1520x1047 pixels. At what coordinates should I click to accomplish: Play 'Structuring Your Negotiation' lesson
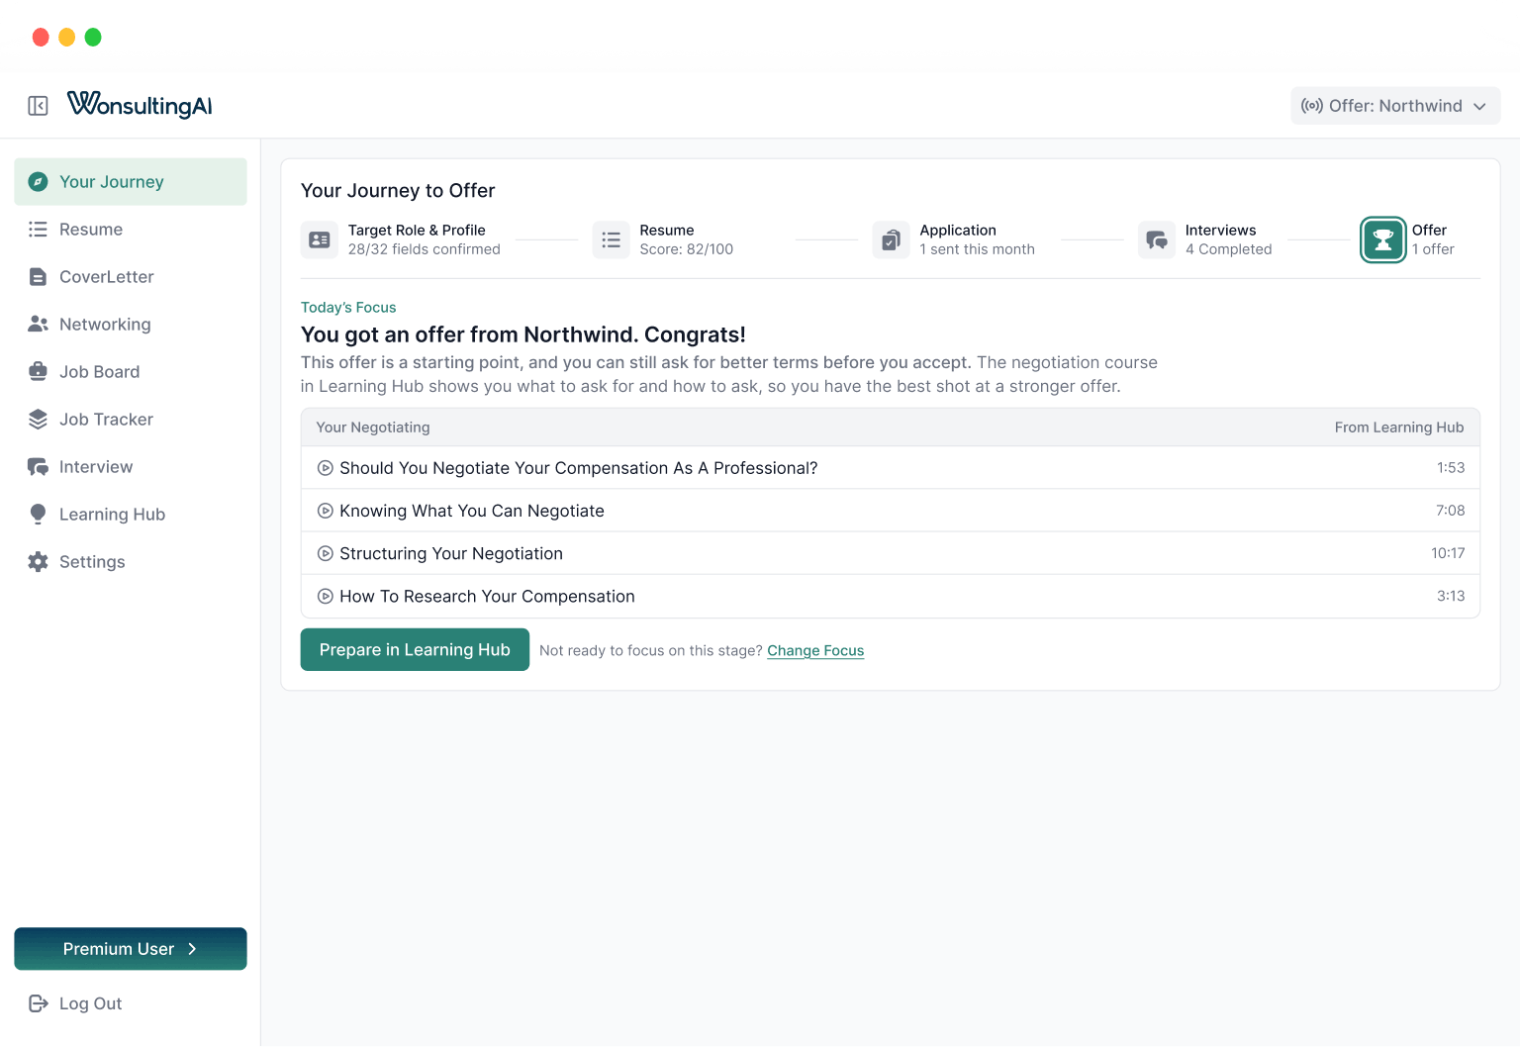click(891, 553)
